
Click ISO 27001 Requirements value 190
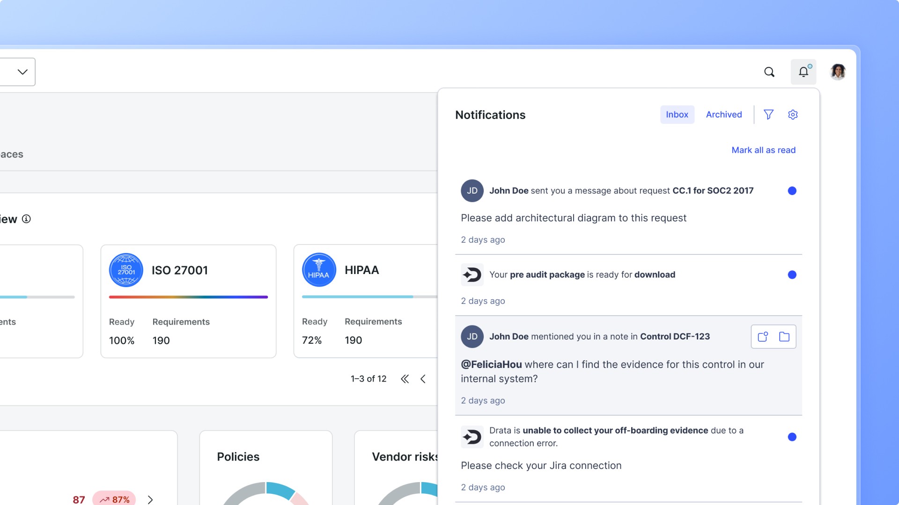pyautogui.click(x=161, y=340)
